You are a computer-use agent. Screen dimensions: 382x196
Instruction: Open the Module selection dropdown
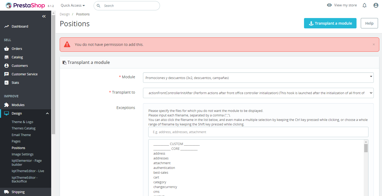click(x=258, y=78)
